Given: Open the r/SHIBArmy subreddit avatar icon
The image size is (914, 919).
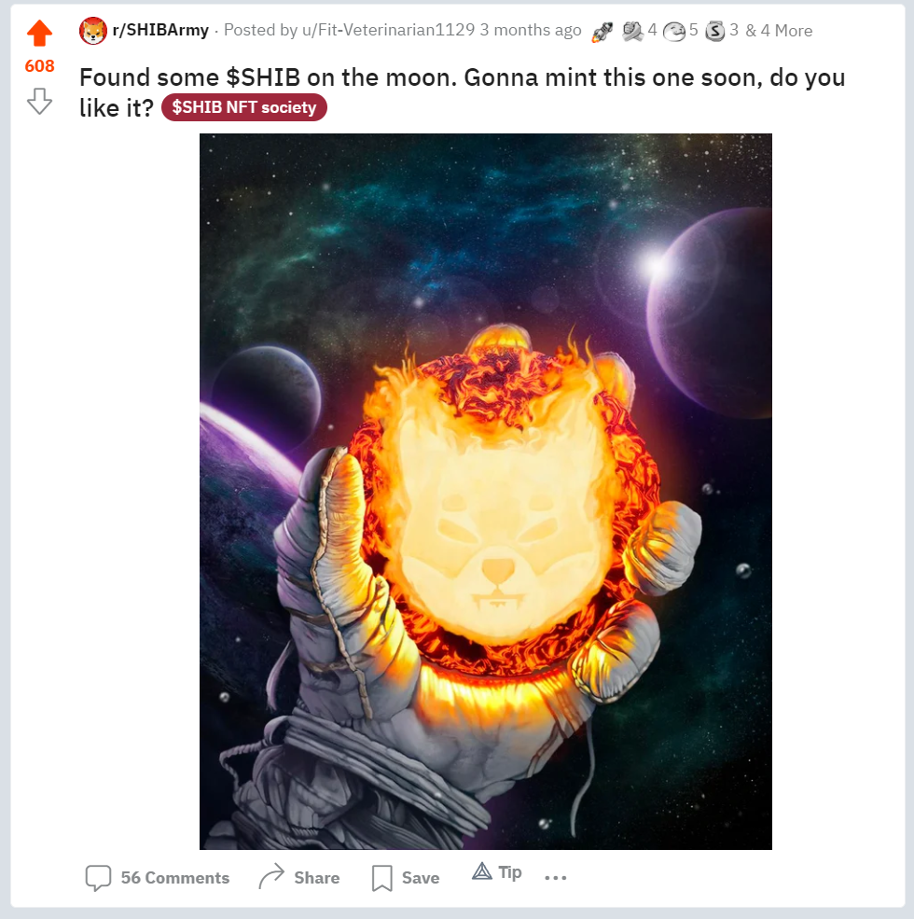Looking at the screenshot, I should pos(93,31).
